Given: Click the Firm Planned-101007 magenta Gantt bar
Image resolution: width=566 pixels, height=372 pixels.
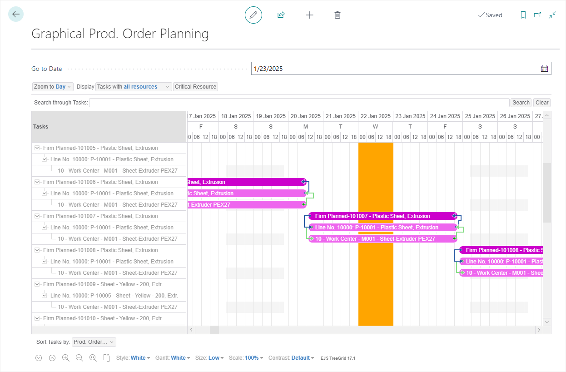Looking at the screenshot, I should 382,216.
